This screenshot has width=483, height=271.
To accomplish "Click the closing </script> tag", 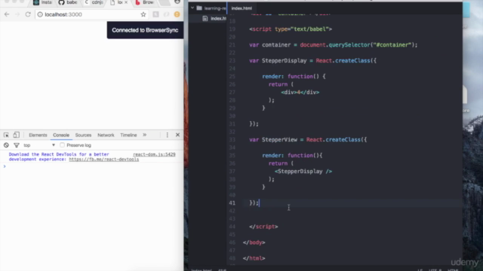I will pyautogui.click(x=263, y=227).
